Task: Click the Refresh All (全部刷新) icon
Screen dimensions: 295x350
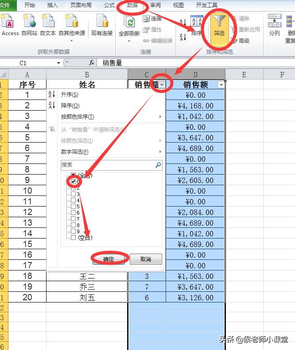Action: tap(129, 22)
